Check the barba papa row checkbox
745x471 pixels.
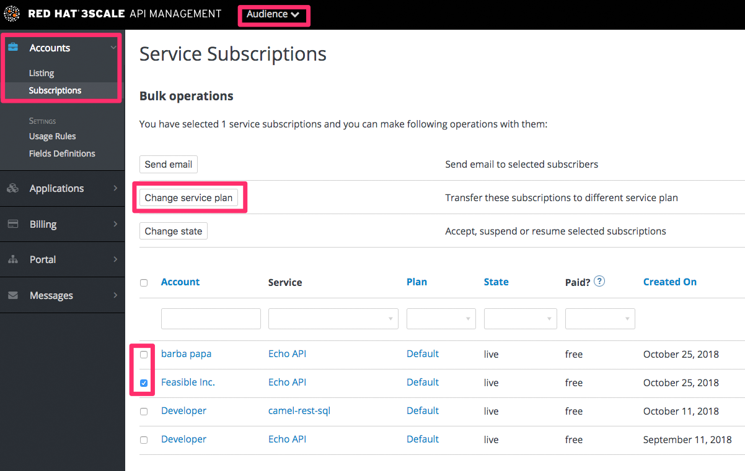(144, 355)
